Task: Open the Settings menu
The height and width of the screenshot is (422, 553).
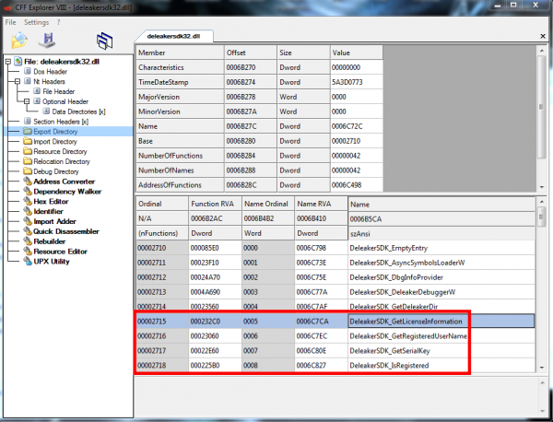Action: [x=36, y=21]
